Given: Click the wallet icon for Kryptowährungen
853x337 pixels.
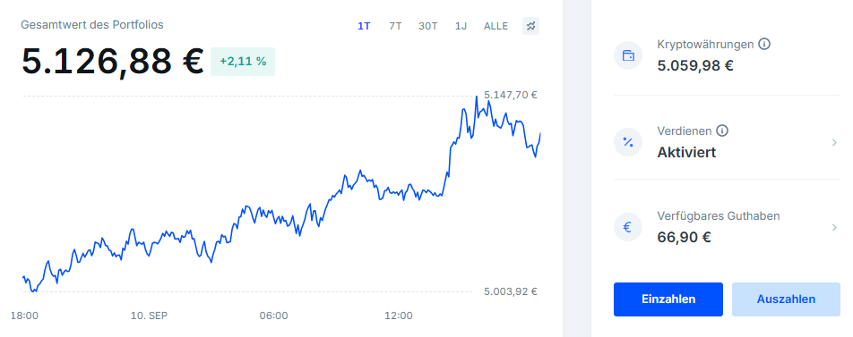Looking at the screenshot, I should click(x=628, y=55).
